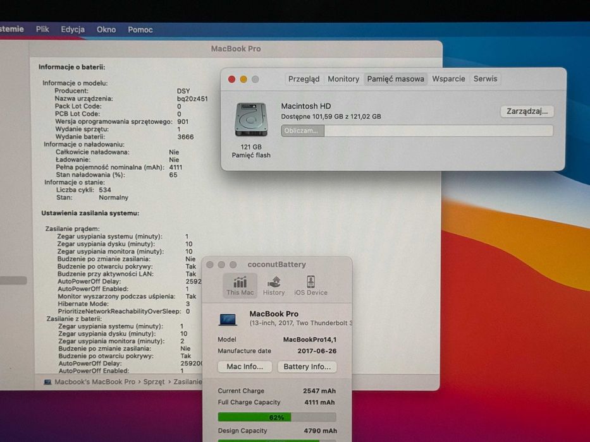Click the laptop icon in System Information path bar
This screenshot has height=442, width=590.
click(x=48, y=382)
